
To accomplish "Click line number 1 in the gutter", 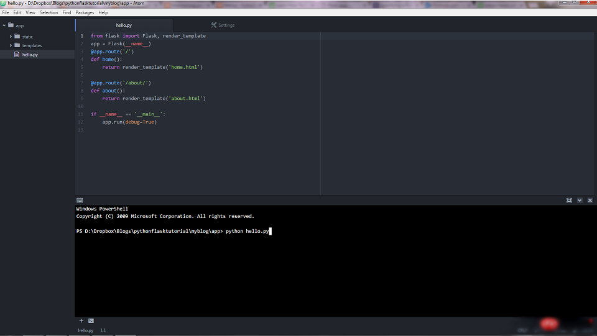I will pyautogui.click(x=81, y=36).
